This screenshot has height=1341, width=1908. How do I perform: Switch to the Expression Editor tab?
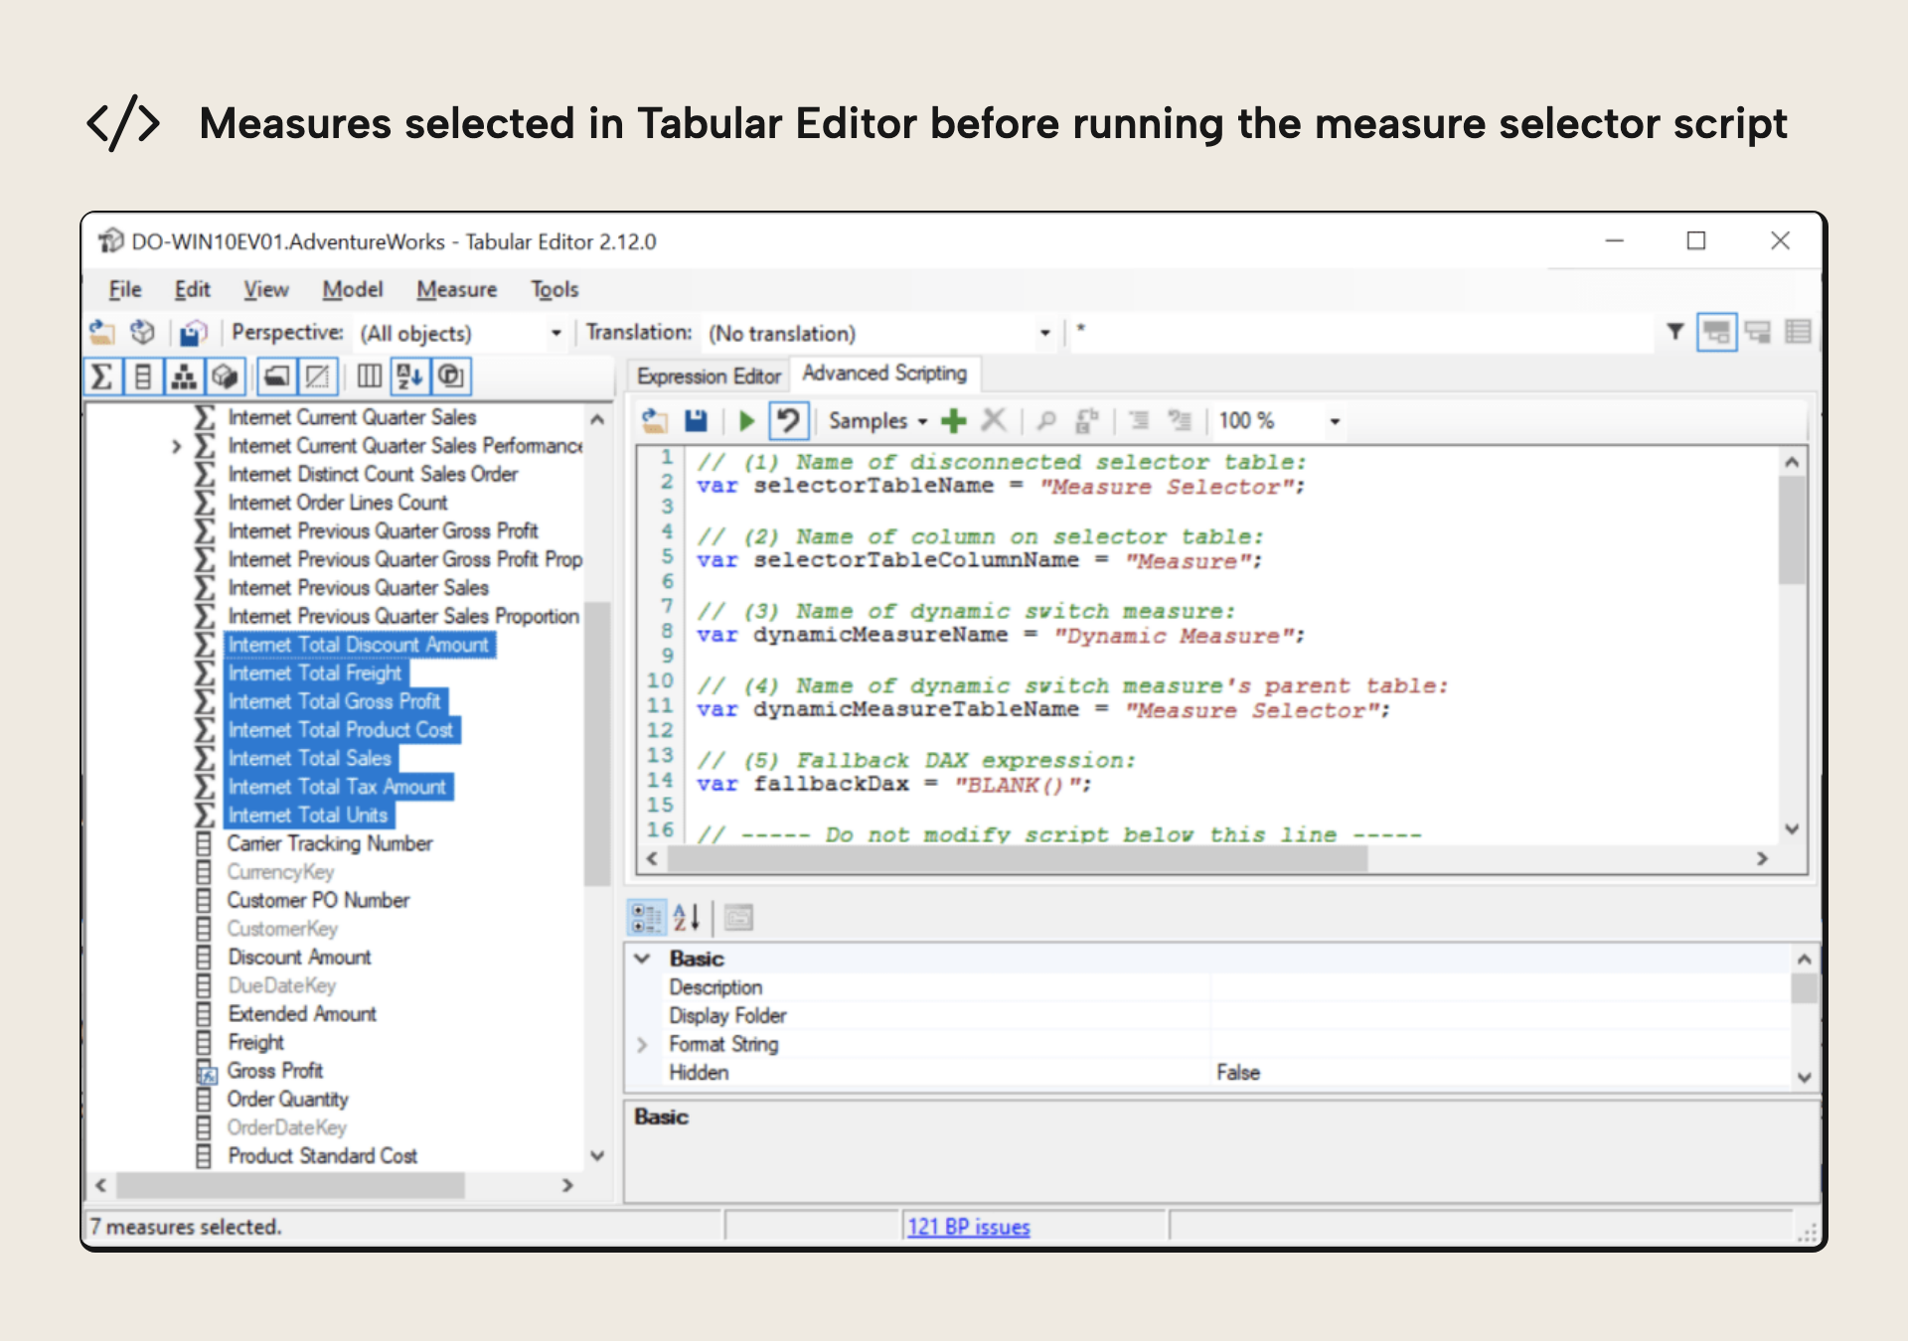click(709, 376)
